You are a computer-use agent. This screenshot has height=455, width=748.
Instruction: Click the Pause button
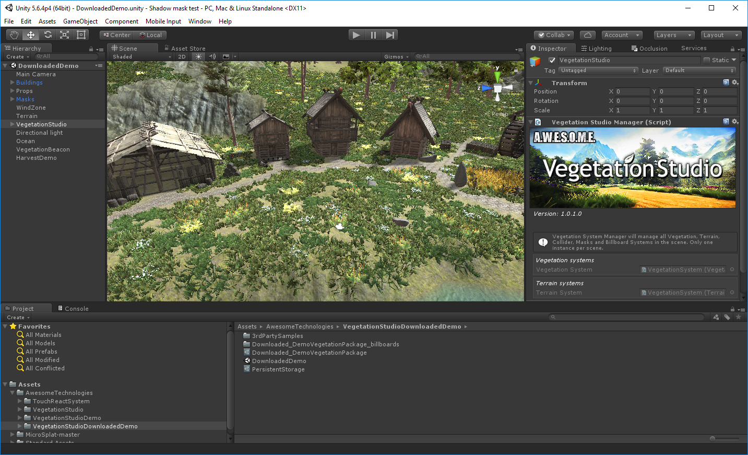373,35
